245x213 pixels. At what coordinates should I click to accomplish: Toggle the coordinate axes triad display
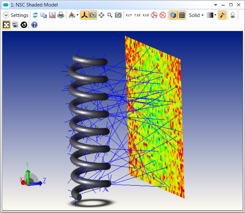click(84, 15)
